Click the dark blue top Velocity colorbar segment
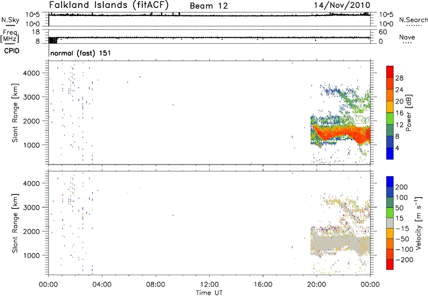 pyautogui.click(x=390, y=182)
